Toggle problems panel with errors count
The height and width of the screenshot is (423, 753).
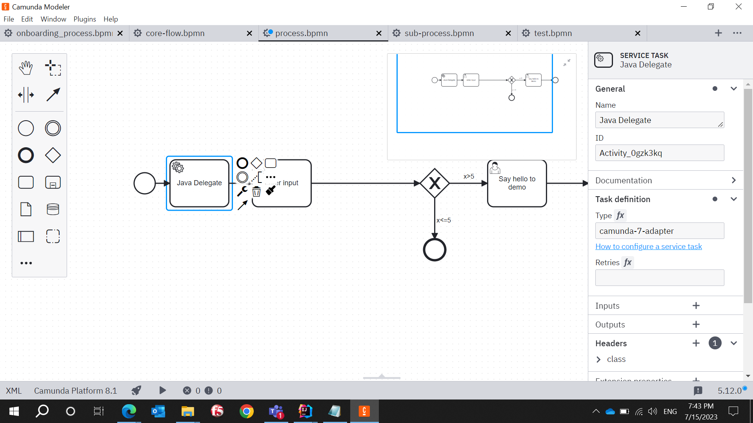click(x=202, y=390)
